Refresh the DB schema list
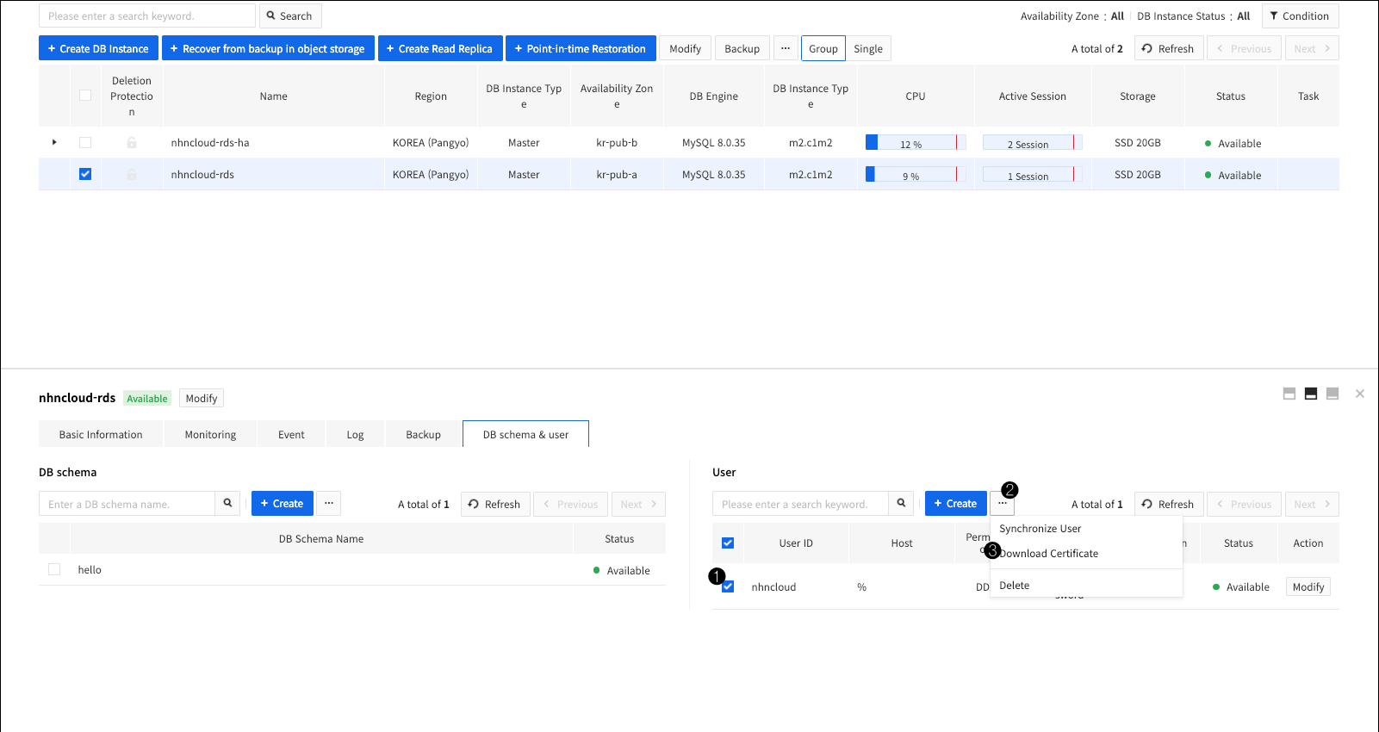The image size is (1379, 732). (494, 504)
